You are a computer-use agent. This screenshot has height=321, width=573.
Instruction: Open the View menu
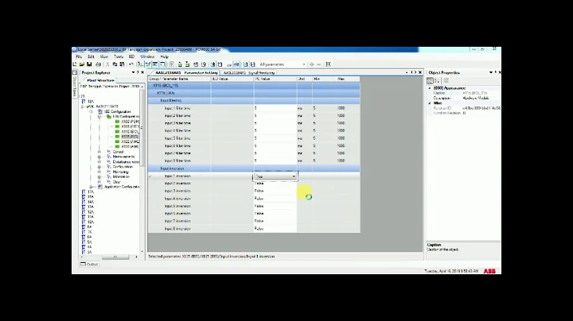click(x=103, y=57)
